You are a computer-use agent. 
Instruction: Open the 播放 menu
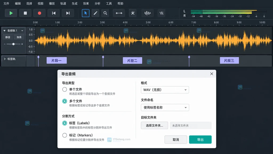(52, 3)
